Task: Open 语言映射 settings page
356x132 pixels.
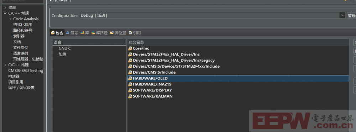Action: (21, 53)
